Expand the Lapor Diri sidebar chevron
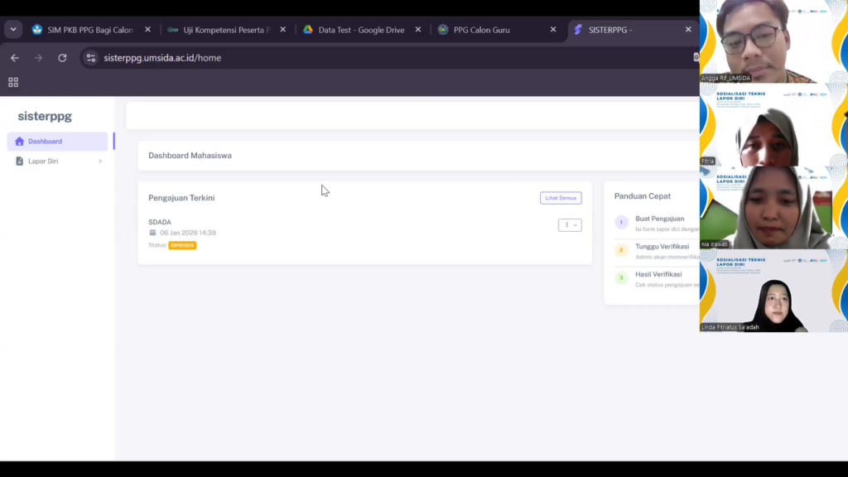Image resolution: width=848 pixels, height=477 pixels. click(x=100, y=161)
